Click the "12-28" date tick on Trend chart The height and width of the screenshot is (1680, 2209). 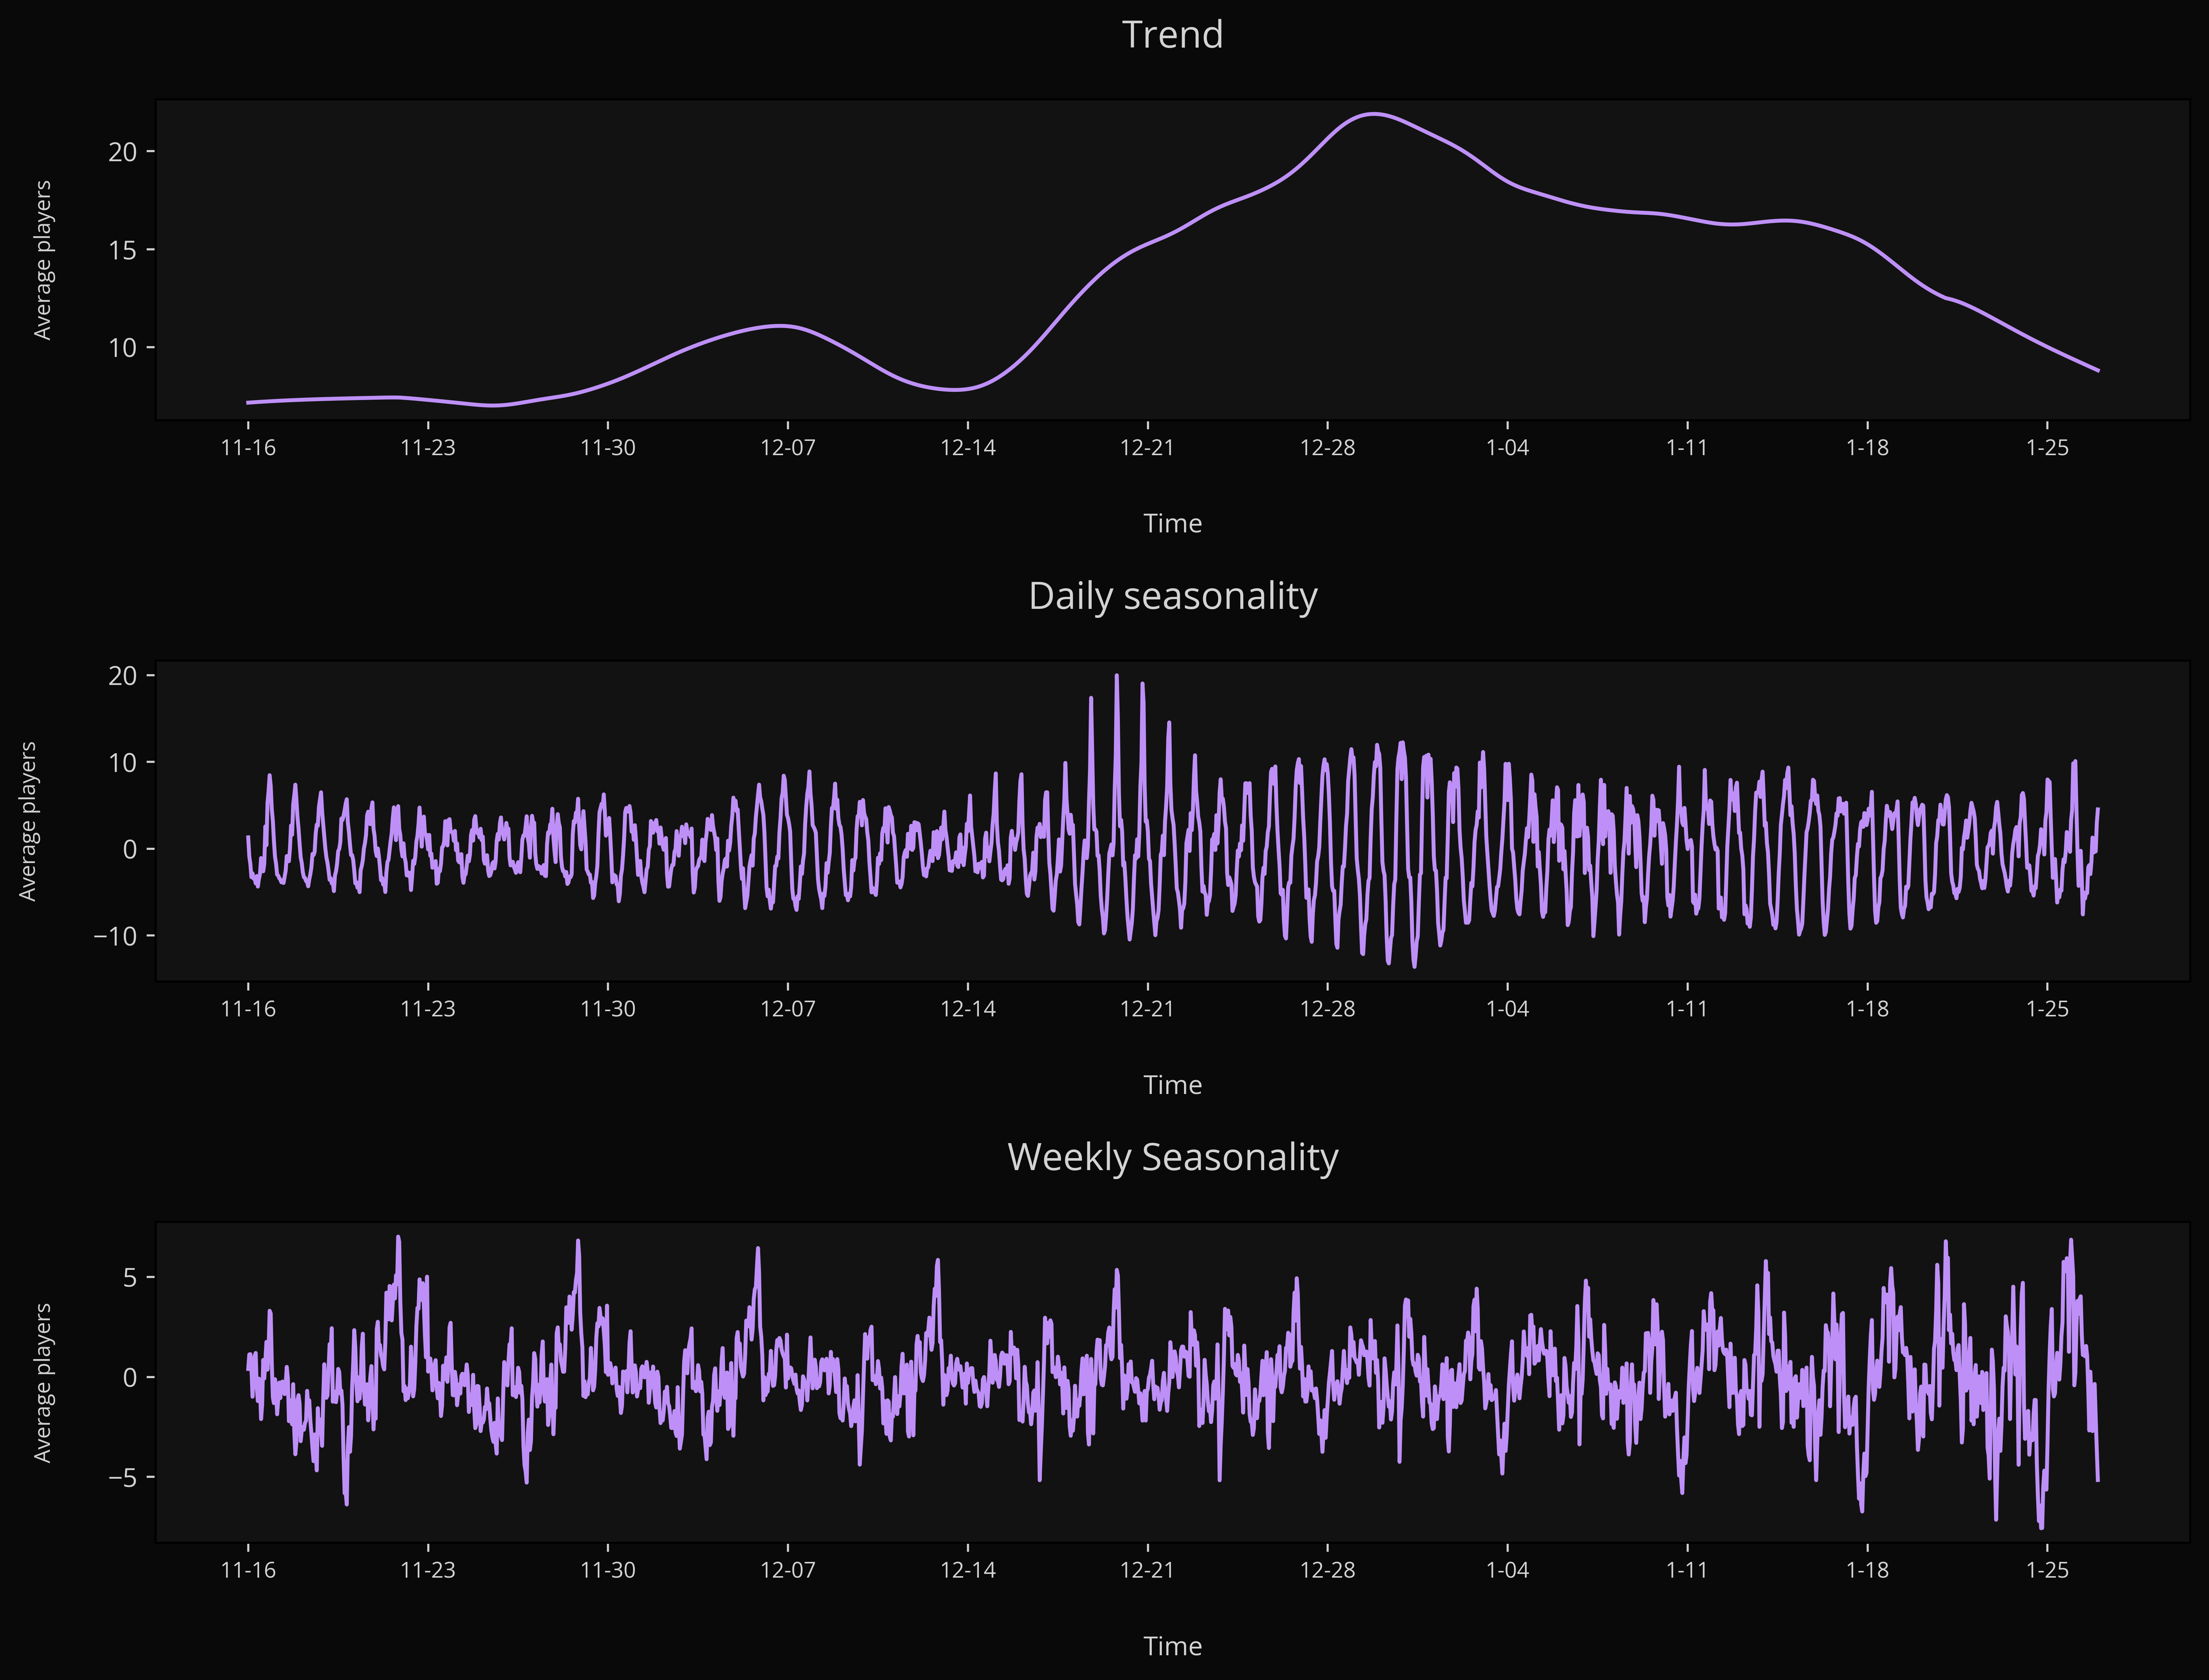coord(1328,448)
